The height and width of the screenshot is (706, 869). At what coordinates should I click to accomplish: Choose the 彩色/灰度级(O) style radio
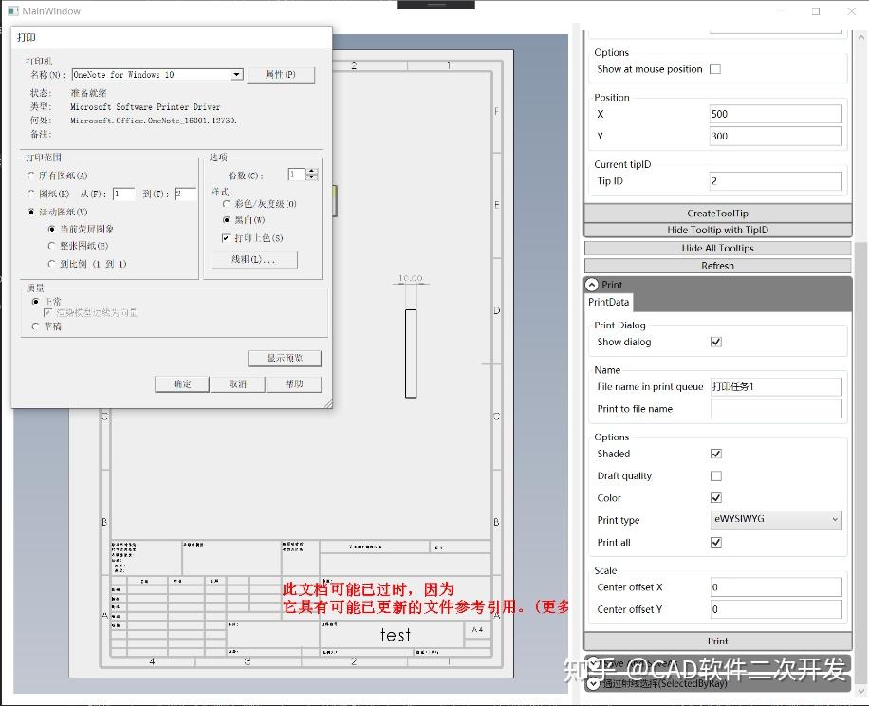[x=226, y=203]
